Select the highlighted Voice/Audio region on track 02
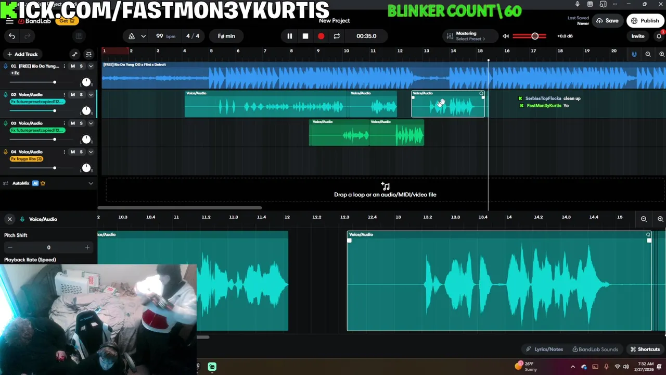This screenshot has width=666, height=375. tap(448, 104)
